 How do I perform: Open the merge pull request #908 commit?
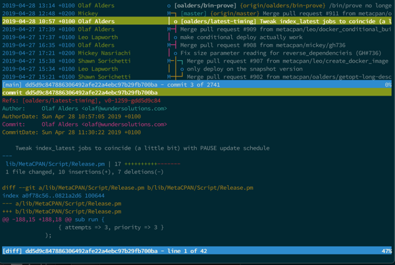(x=263, y=45)
